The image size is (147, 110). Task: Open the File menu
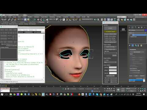tap(2, 17)
